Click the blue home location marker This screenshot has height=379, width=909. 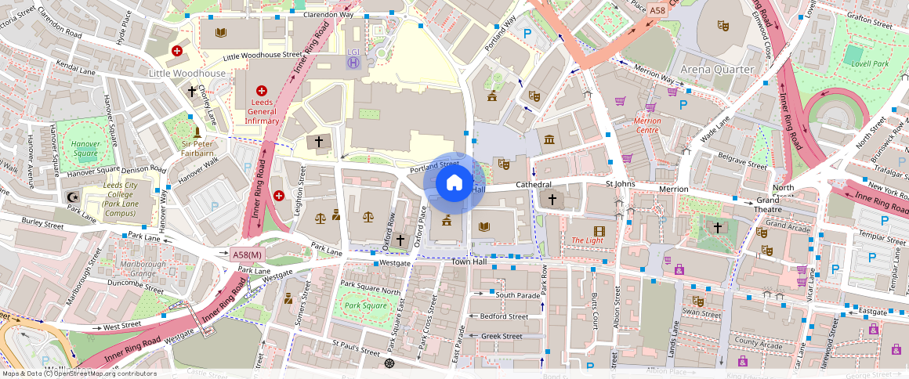[x=454, y=183]
